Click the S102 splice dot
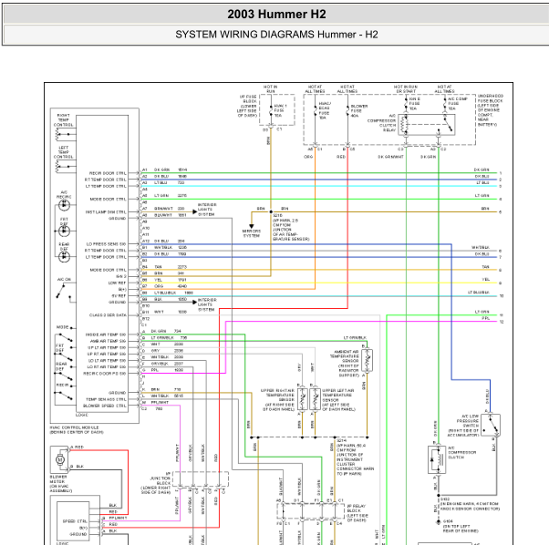The height and width of the screenshot is (545, 549). (438, 496)
